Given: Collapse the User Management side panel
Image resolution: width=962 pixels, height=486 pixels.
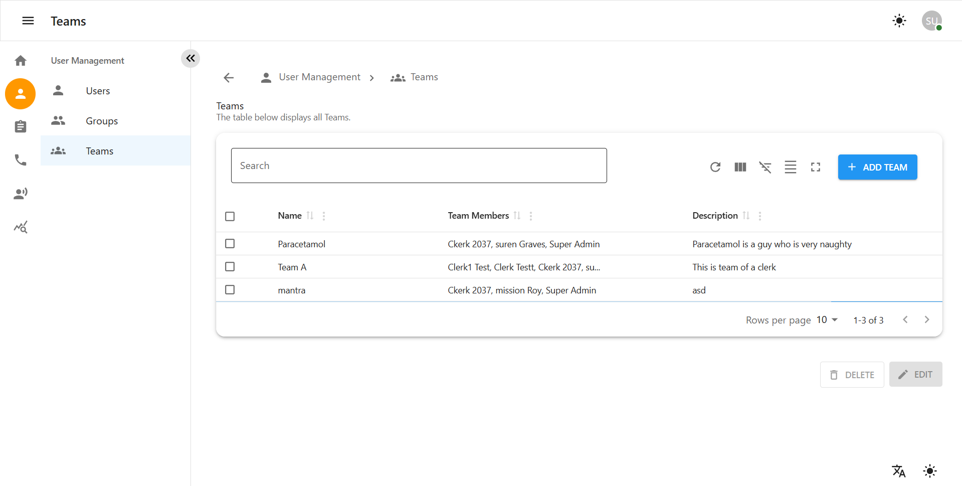Looking at the screenshot, I should coord(190,58).
